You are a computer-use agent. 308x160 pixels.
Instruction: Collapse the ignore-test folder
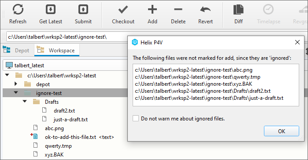click(16, 93)
